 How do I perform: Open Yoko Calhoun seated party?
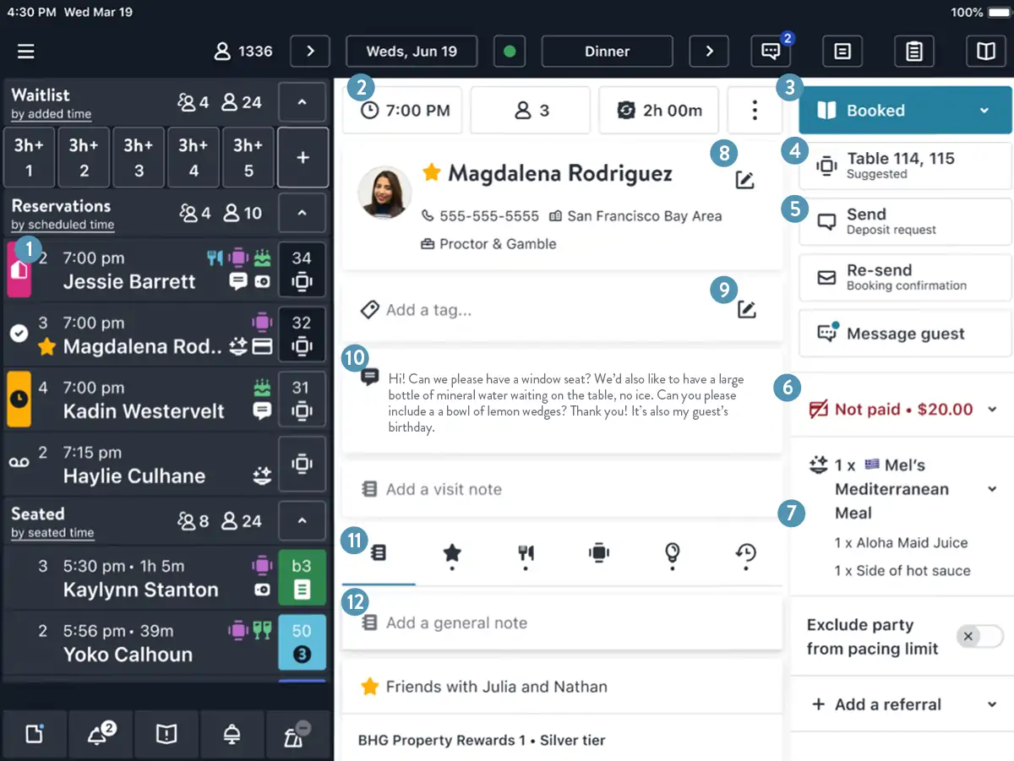141,643
